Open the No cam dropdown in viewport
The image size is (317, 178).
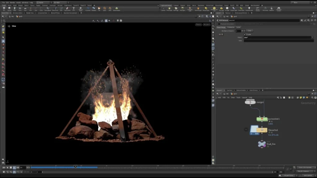(206, 24)
